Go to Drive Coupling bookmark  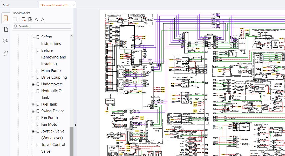tap(54, 77)
